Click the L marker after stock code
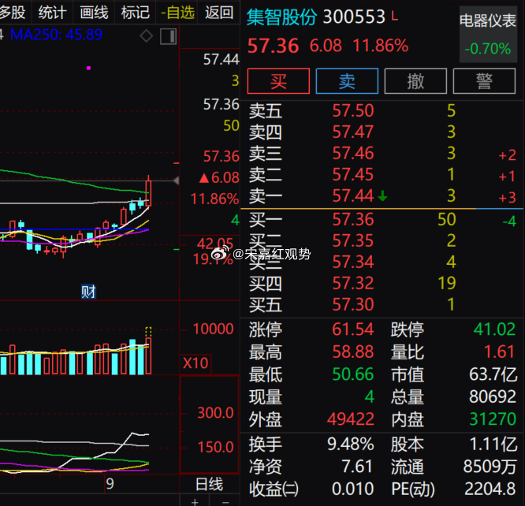Image resolution: width=525 pixels, height=506 pixels. [395, 16]
